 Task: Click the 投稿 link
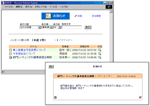(x=80, y=16)
